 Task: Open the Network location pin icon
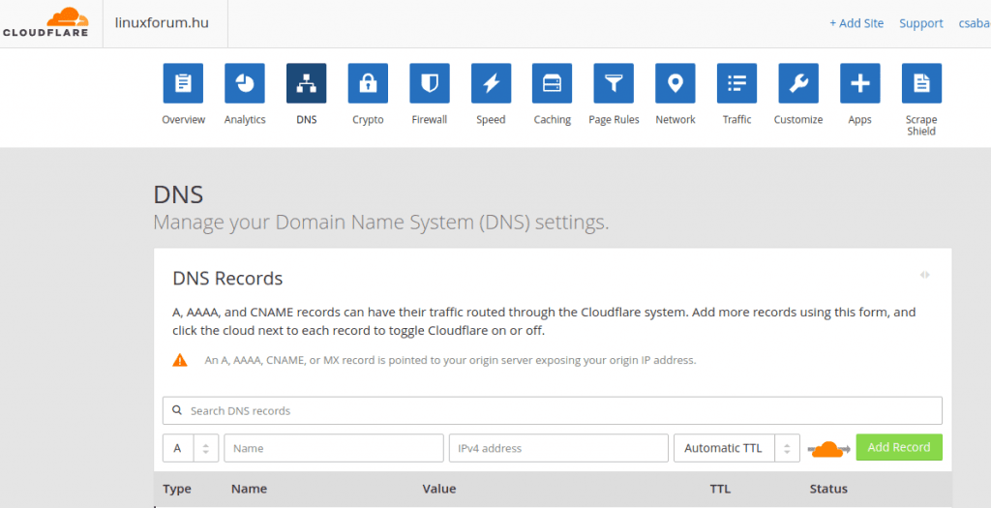tap(676, 84)
